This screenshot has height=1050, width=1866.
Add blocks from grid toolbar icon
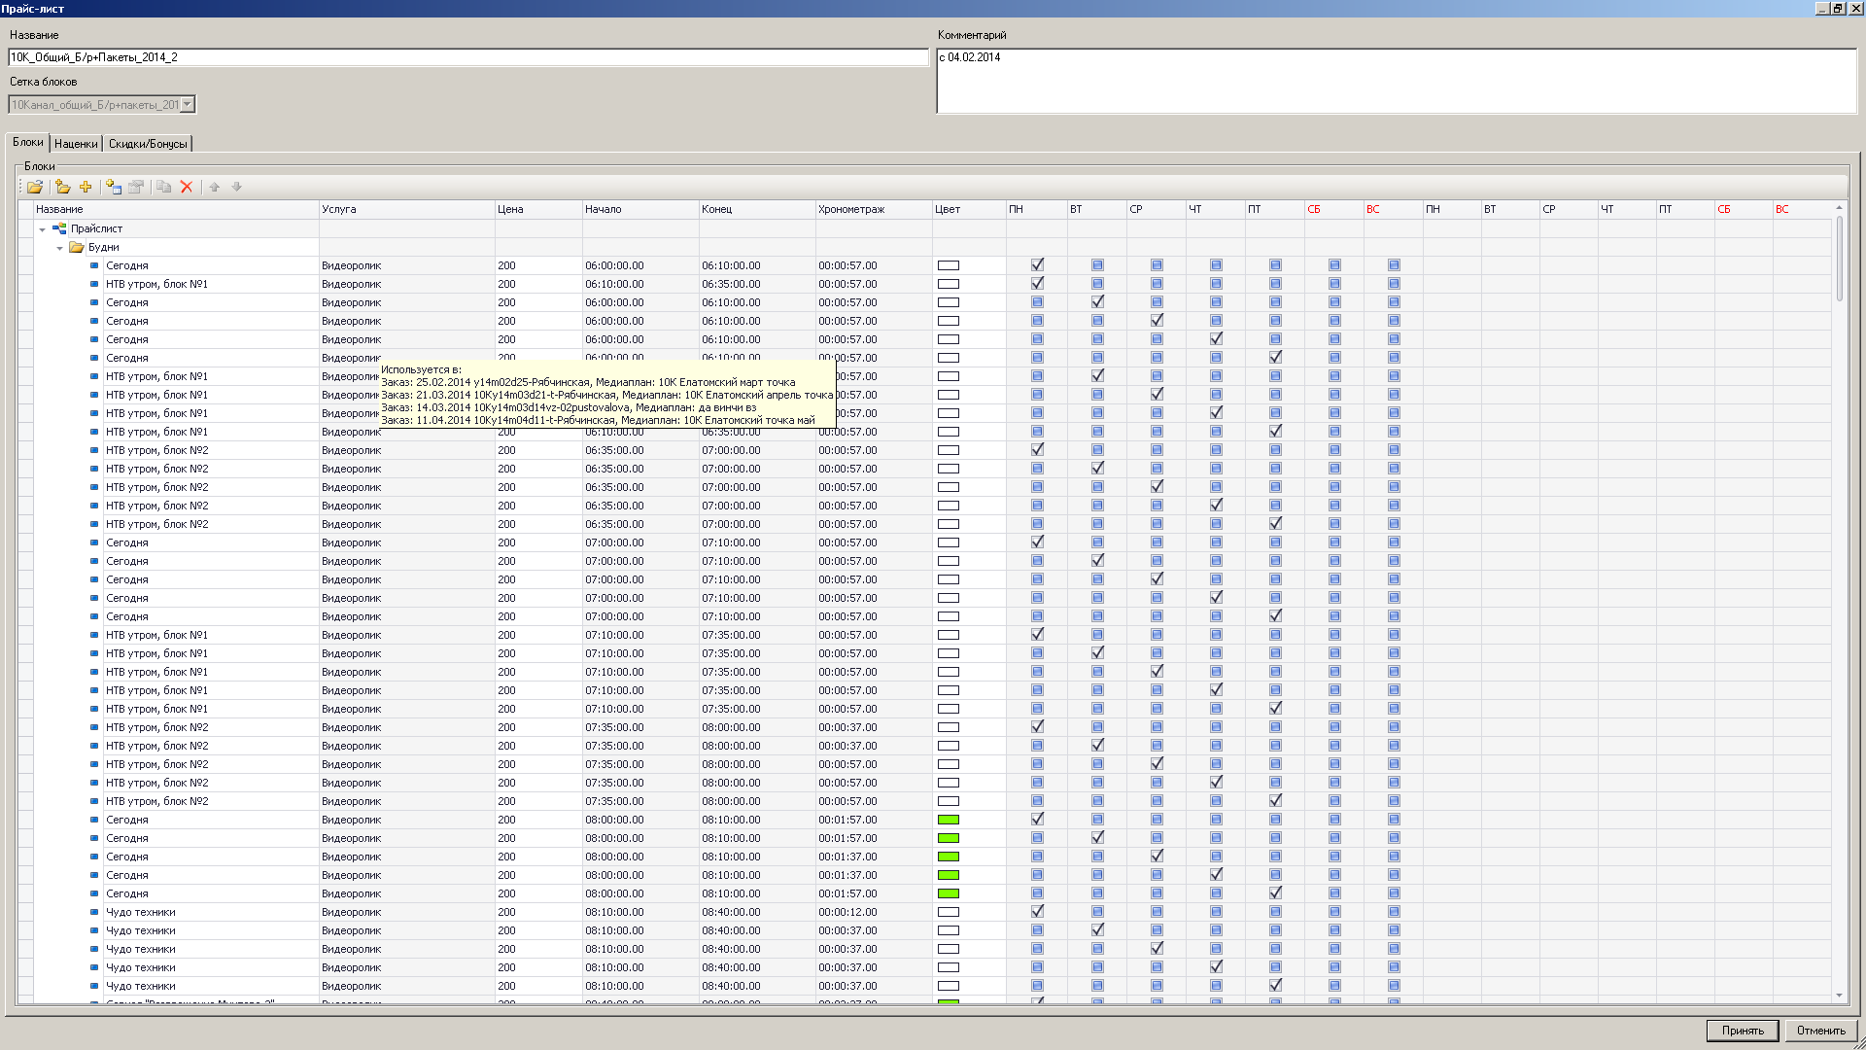tap(114, 187)
